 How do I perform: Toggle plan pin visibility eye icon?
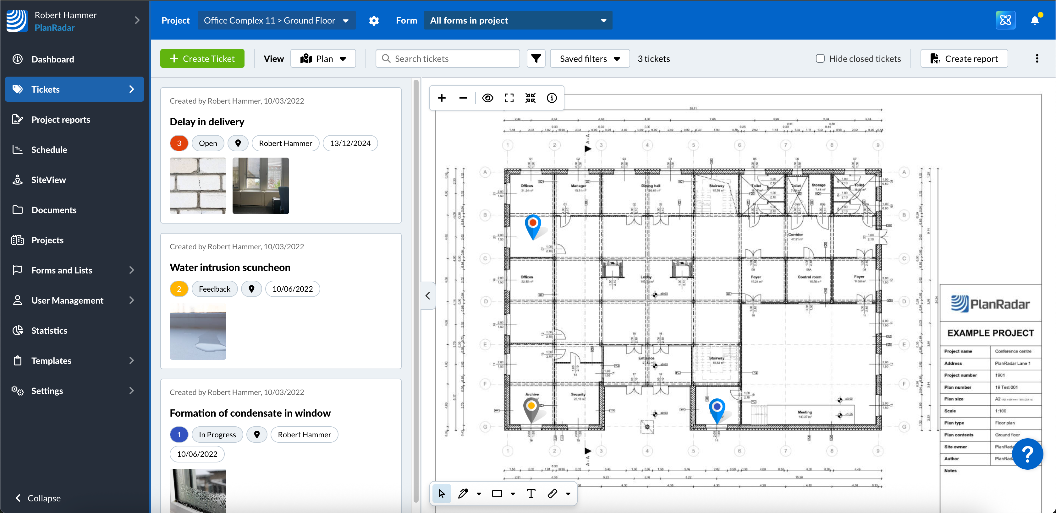click(487, 98)
